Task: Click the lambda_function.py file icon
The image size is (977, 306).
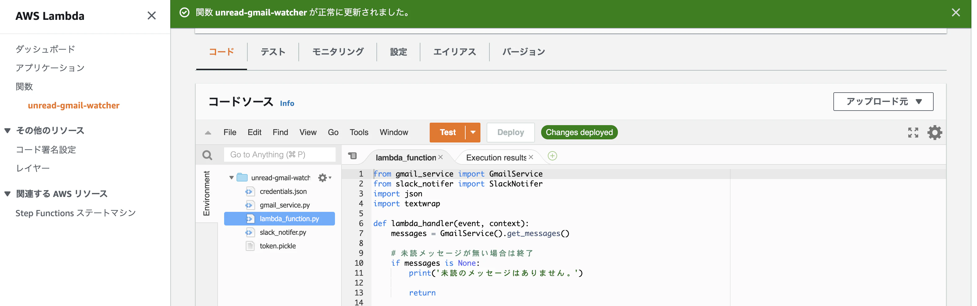Action: coord(250,219)
